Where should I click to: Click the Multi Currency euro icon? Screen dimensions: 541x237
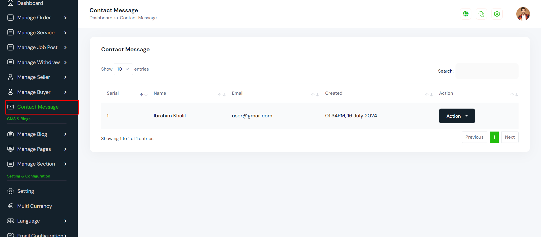(11, 206)
